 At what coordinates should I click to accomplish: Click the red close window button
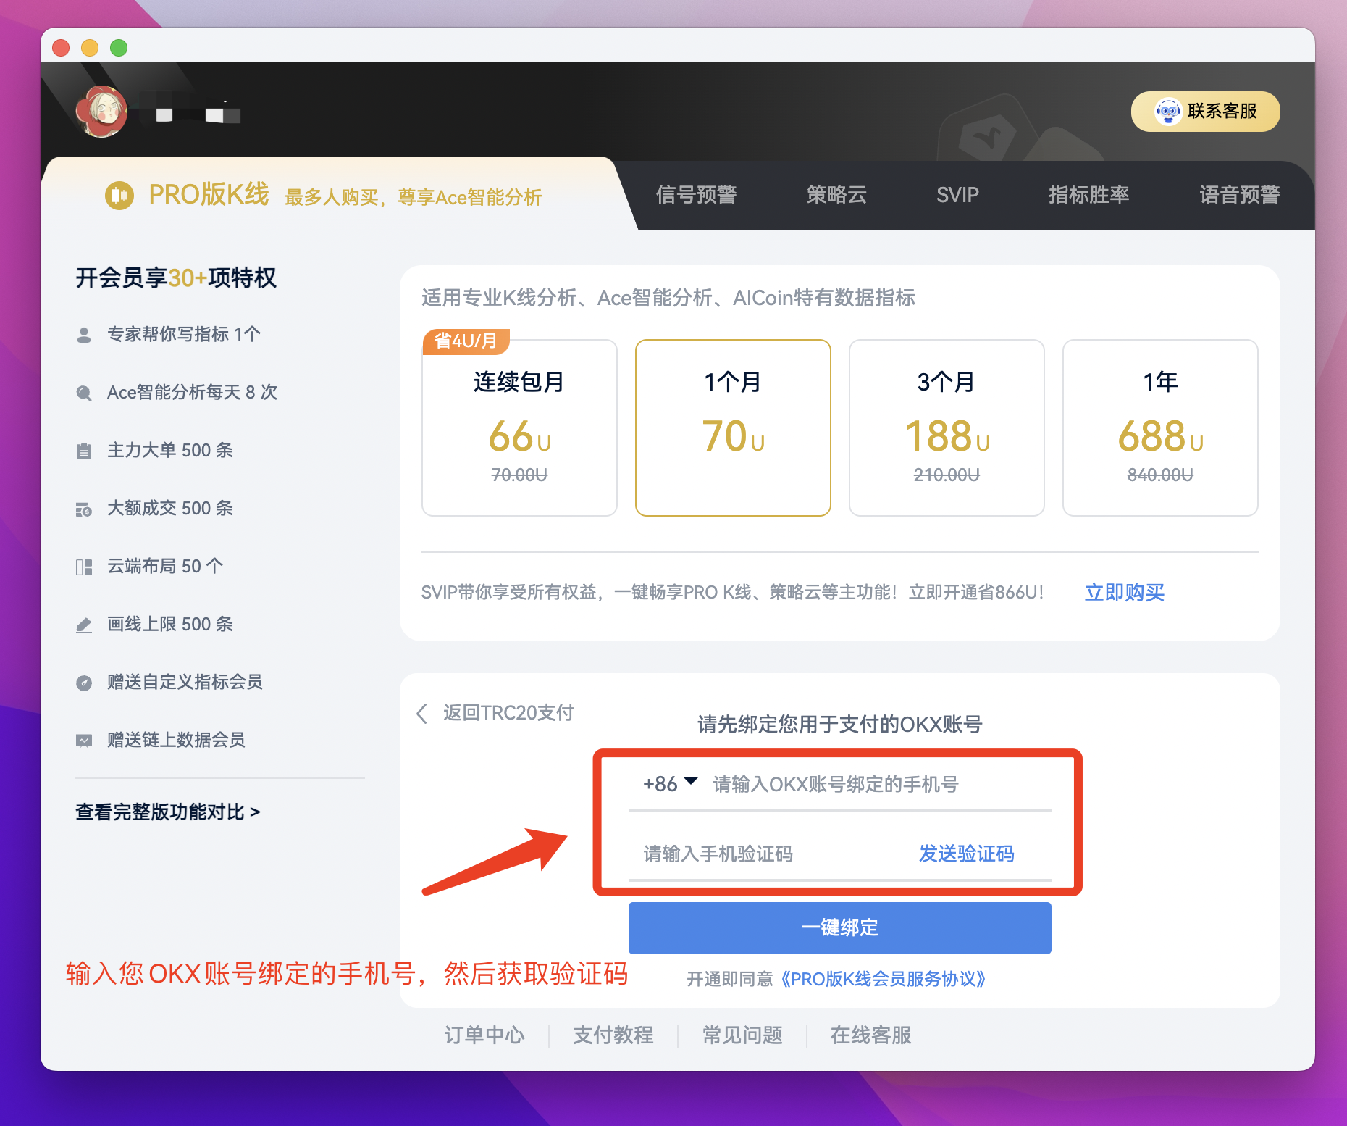click(61, 48)
